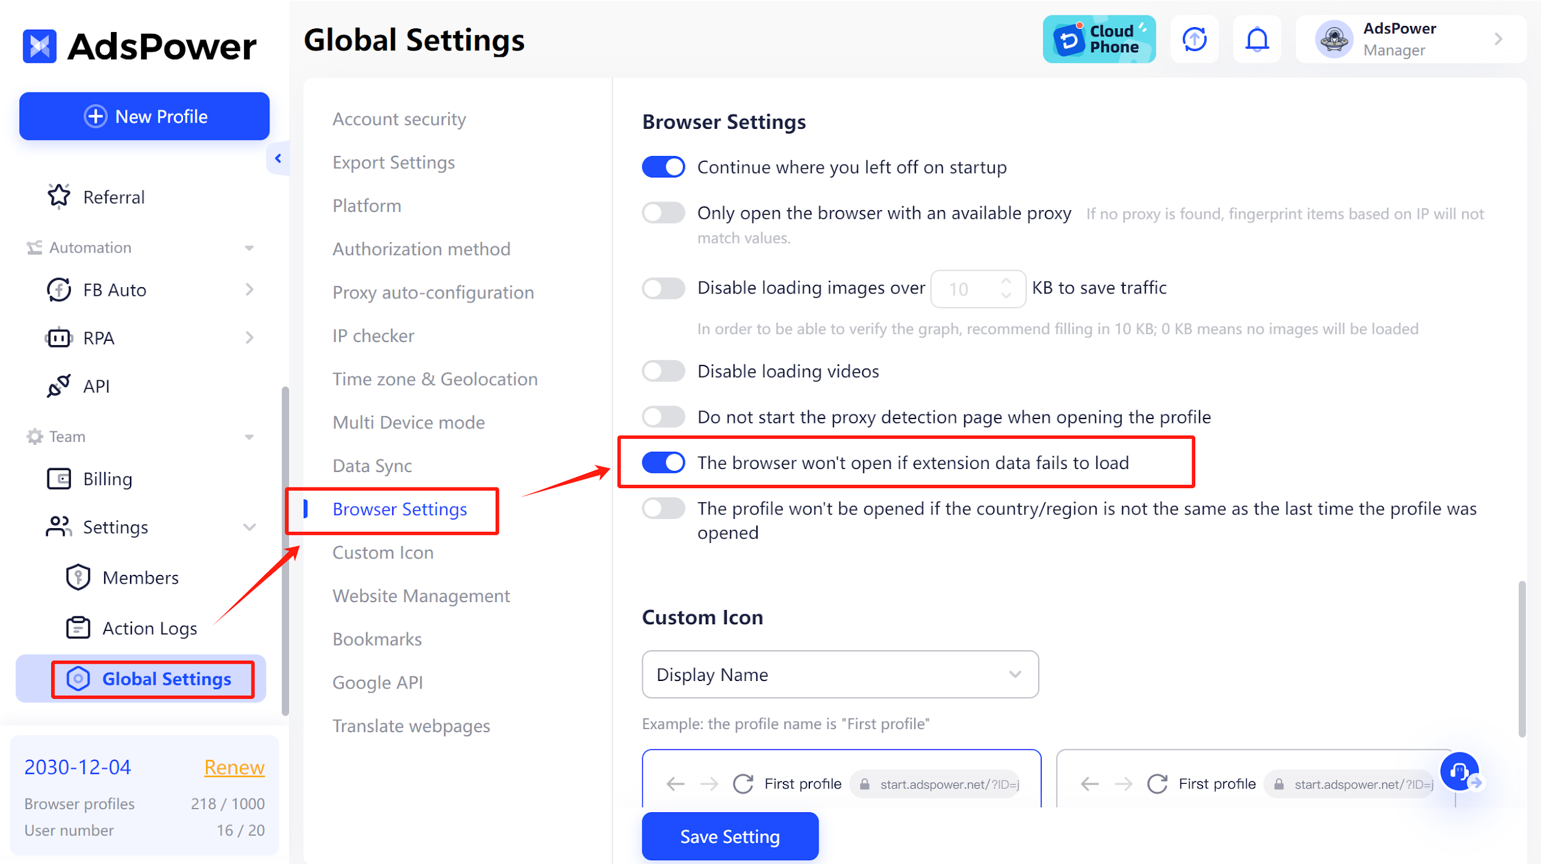1541x864 pixels.
Task: Click the Renew link
Action: pyautogui.click(x=234, y=768)
